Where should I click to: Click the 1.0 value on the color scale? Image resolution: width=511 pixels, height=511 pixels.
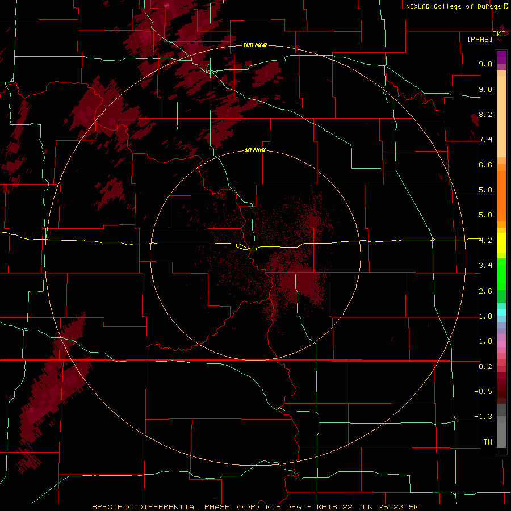pyautogui.click(x=485, y=341)
